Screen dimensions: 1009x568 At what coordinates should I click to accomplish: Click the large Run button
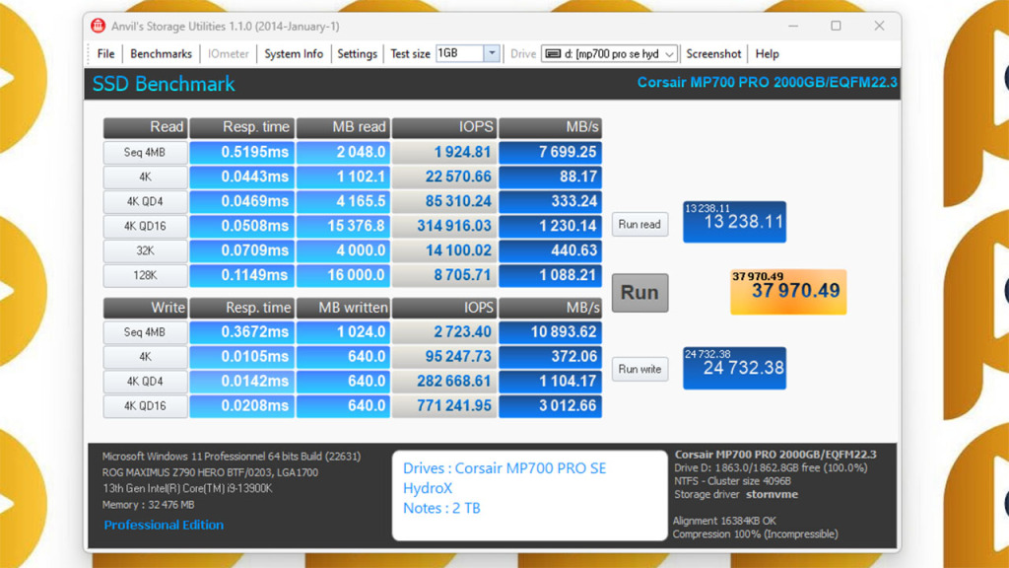[639, 292]
